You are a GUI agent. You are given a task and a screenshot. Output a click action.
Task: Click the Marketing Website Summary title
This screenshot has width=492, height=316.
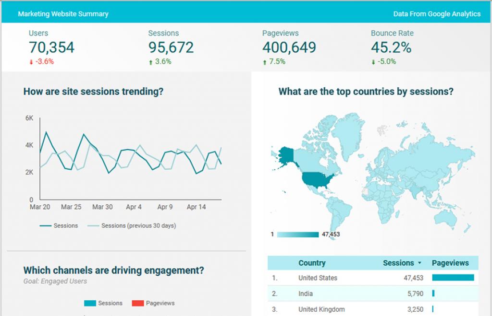63,14
